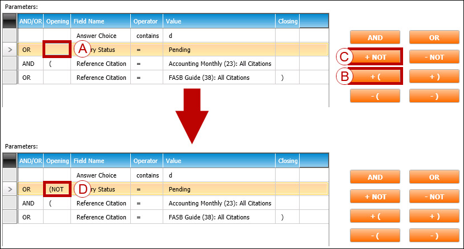This screenshot has width=464, height=249.
Task: Click the highlighted + ( button in upper panel
Action: [x=375, y=76]
